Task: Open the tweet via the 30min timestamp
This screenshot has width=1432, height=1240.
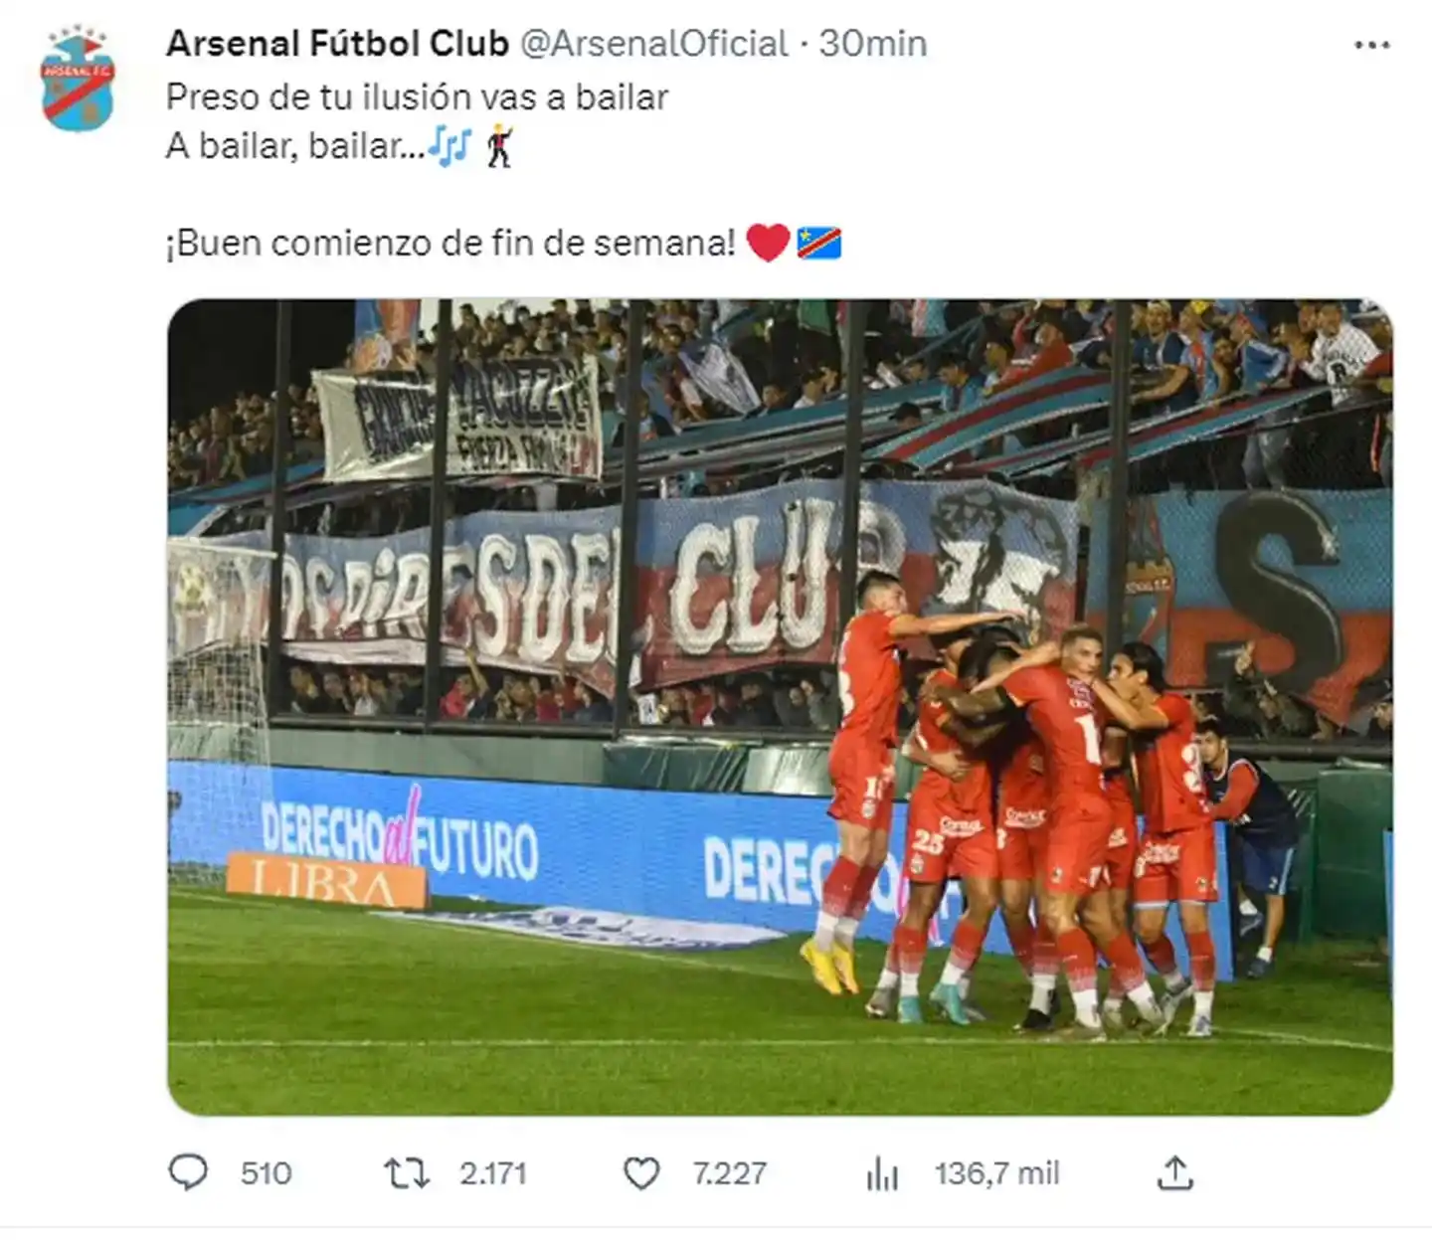Action: (x=873, y=44)
